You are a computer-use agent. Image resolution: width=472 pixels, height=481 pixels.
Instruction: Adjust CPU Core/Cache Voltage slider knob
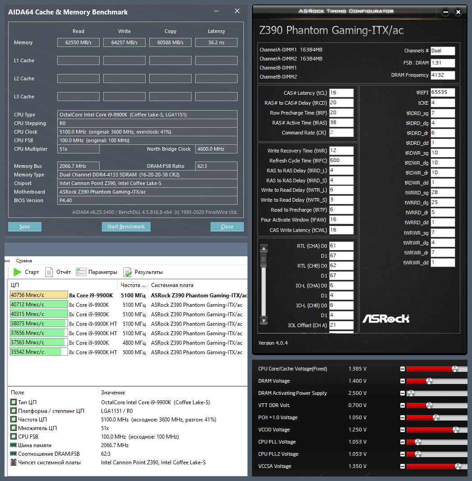pyautogui.click(x=455, y=369)
